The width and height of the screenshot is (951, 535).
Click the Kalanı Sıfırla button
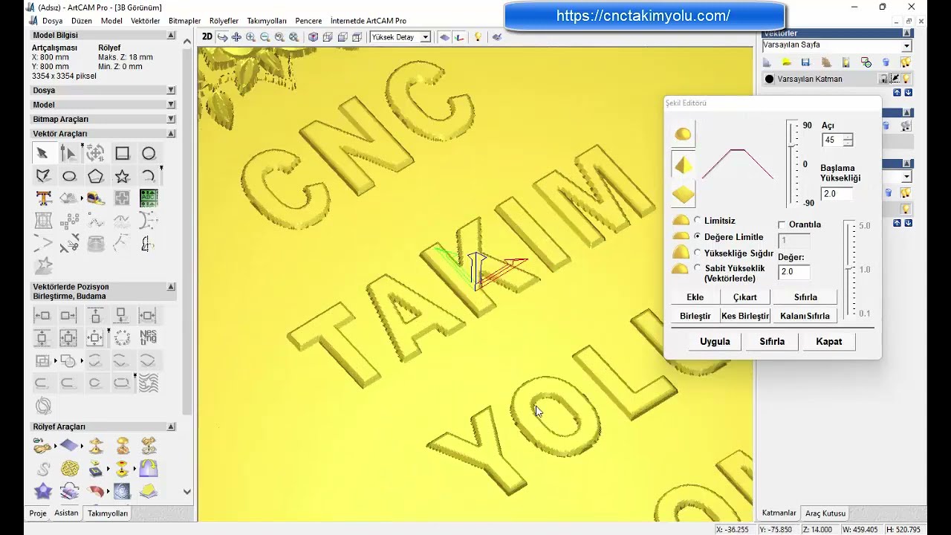(x=805, y=316)
